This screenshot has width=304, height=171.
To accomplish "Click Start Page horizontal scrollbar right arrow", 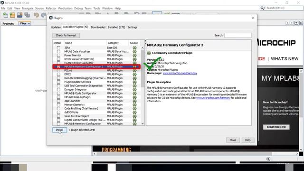I will click(297, 153).
